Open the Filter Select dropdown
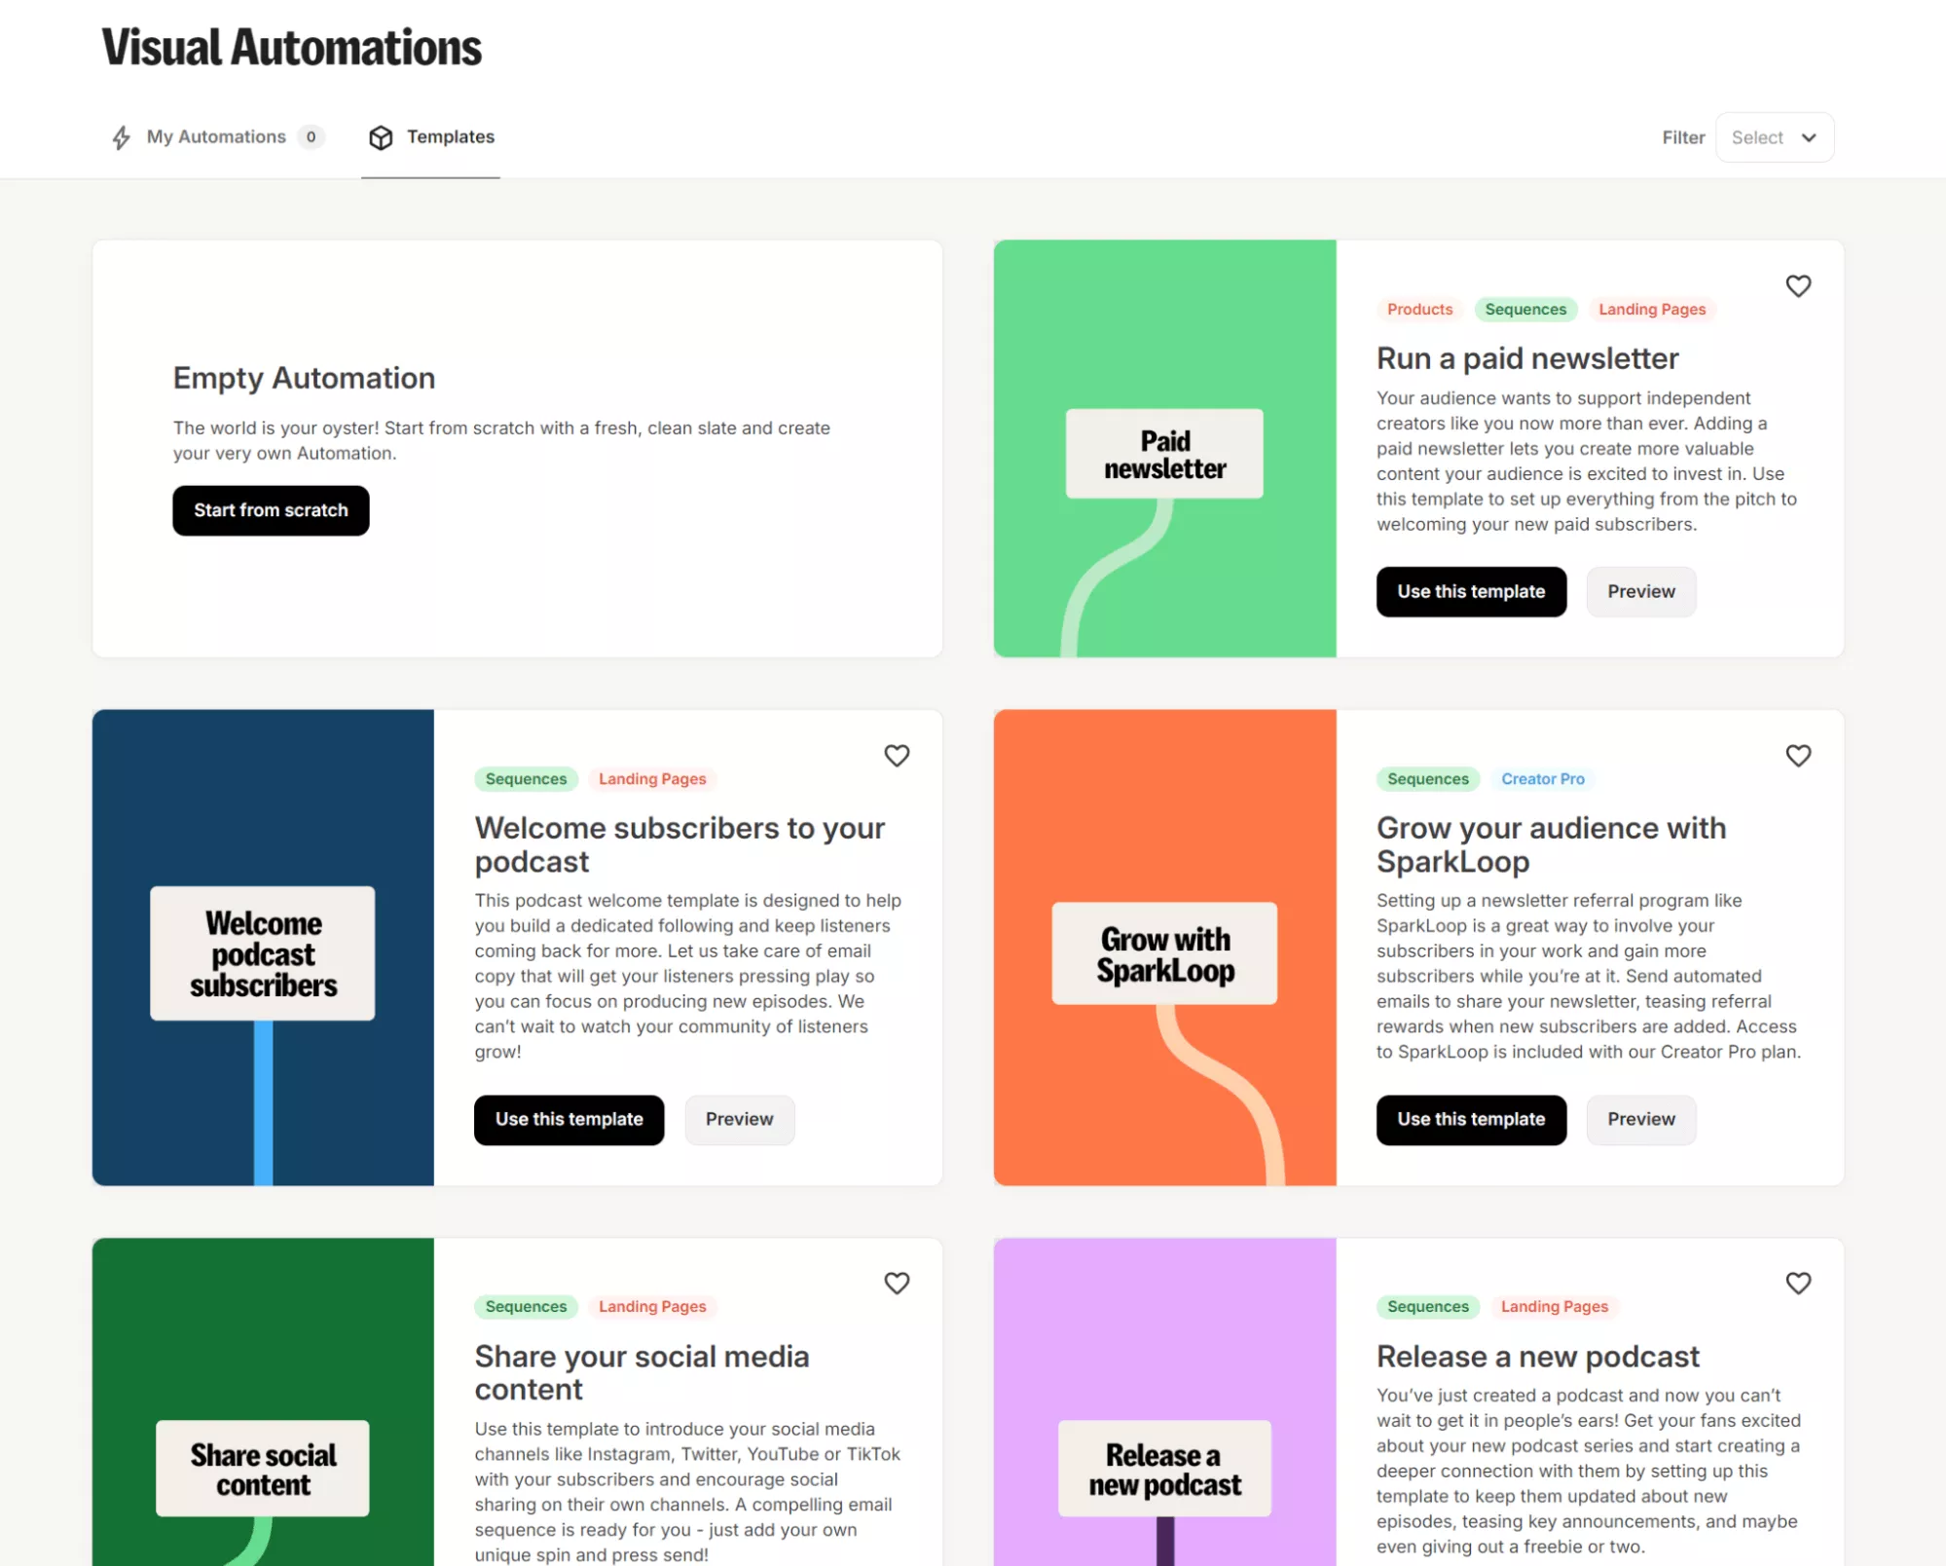 coord(1773,137)
